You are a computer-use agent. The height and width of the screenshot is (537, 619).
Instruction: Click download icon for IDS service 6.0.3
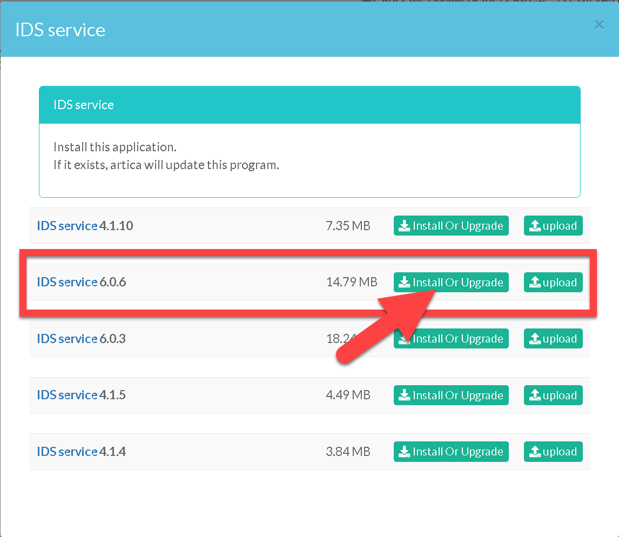tap(404, 339)
